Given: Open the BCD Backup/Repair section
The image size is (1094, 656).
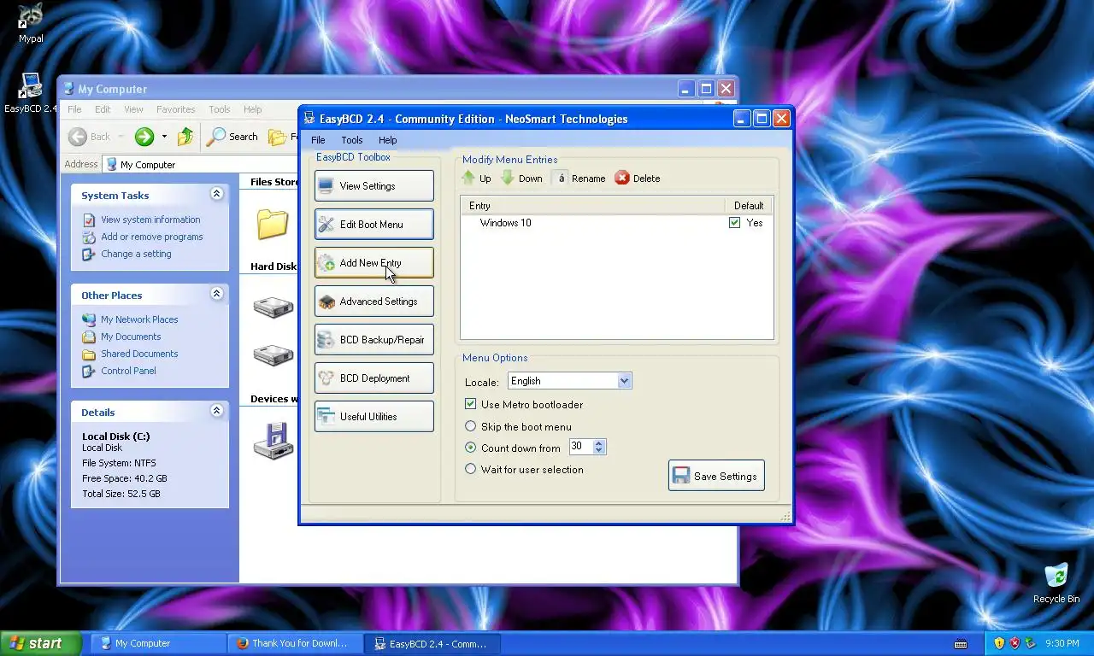Looking at the screenshot, I should point(373,340).
